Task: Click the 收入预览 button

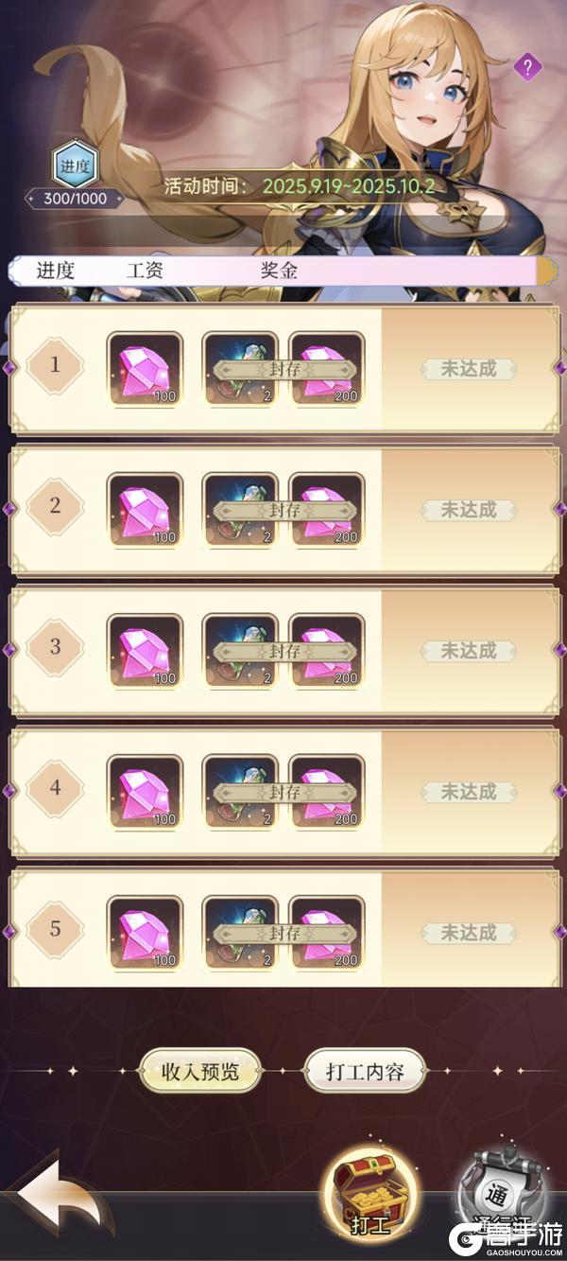Action: (199, 1072)
